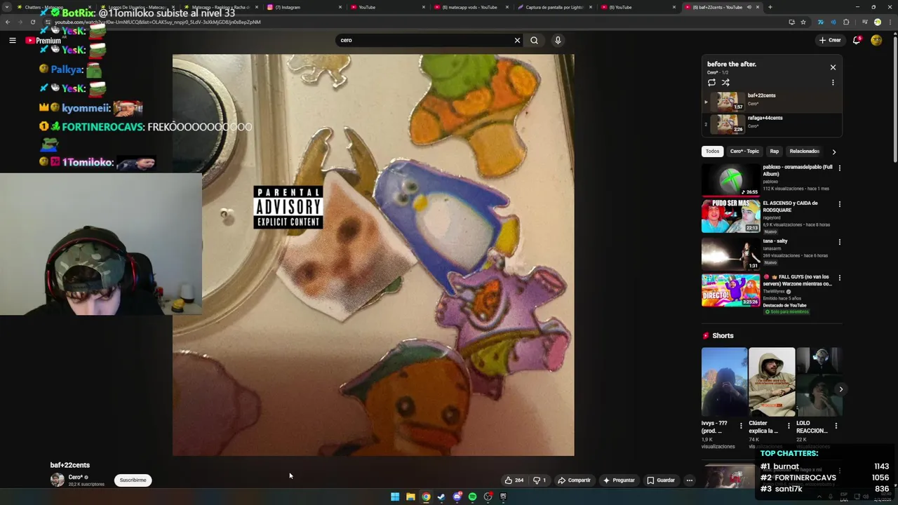Open EL ASCENSO y CAIDA de RODSQUARE
898x505 pixels.
(x=730, y=216)
